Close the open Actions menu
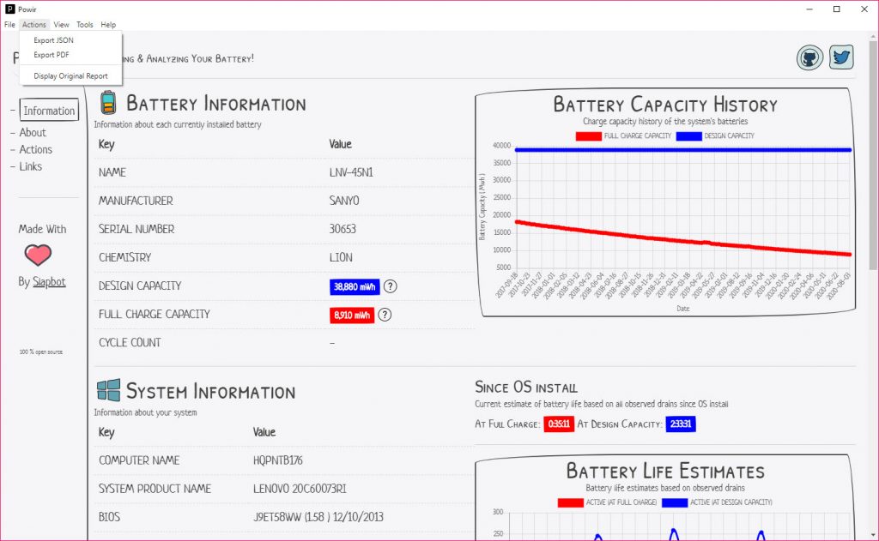This screenshot has height=541, width=879. (34, 25)
